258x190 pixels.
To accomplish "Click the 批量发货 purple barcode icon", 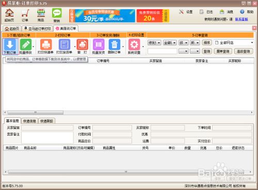I will (x=99, y=46).
